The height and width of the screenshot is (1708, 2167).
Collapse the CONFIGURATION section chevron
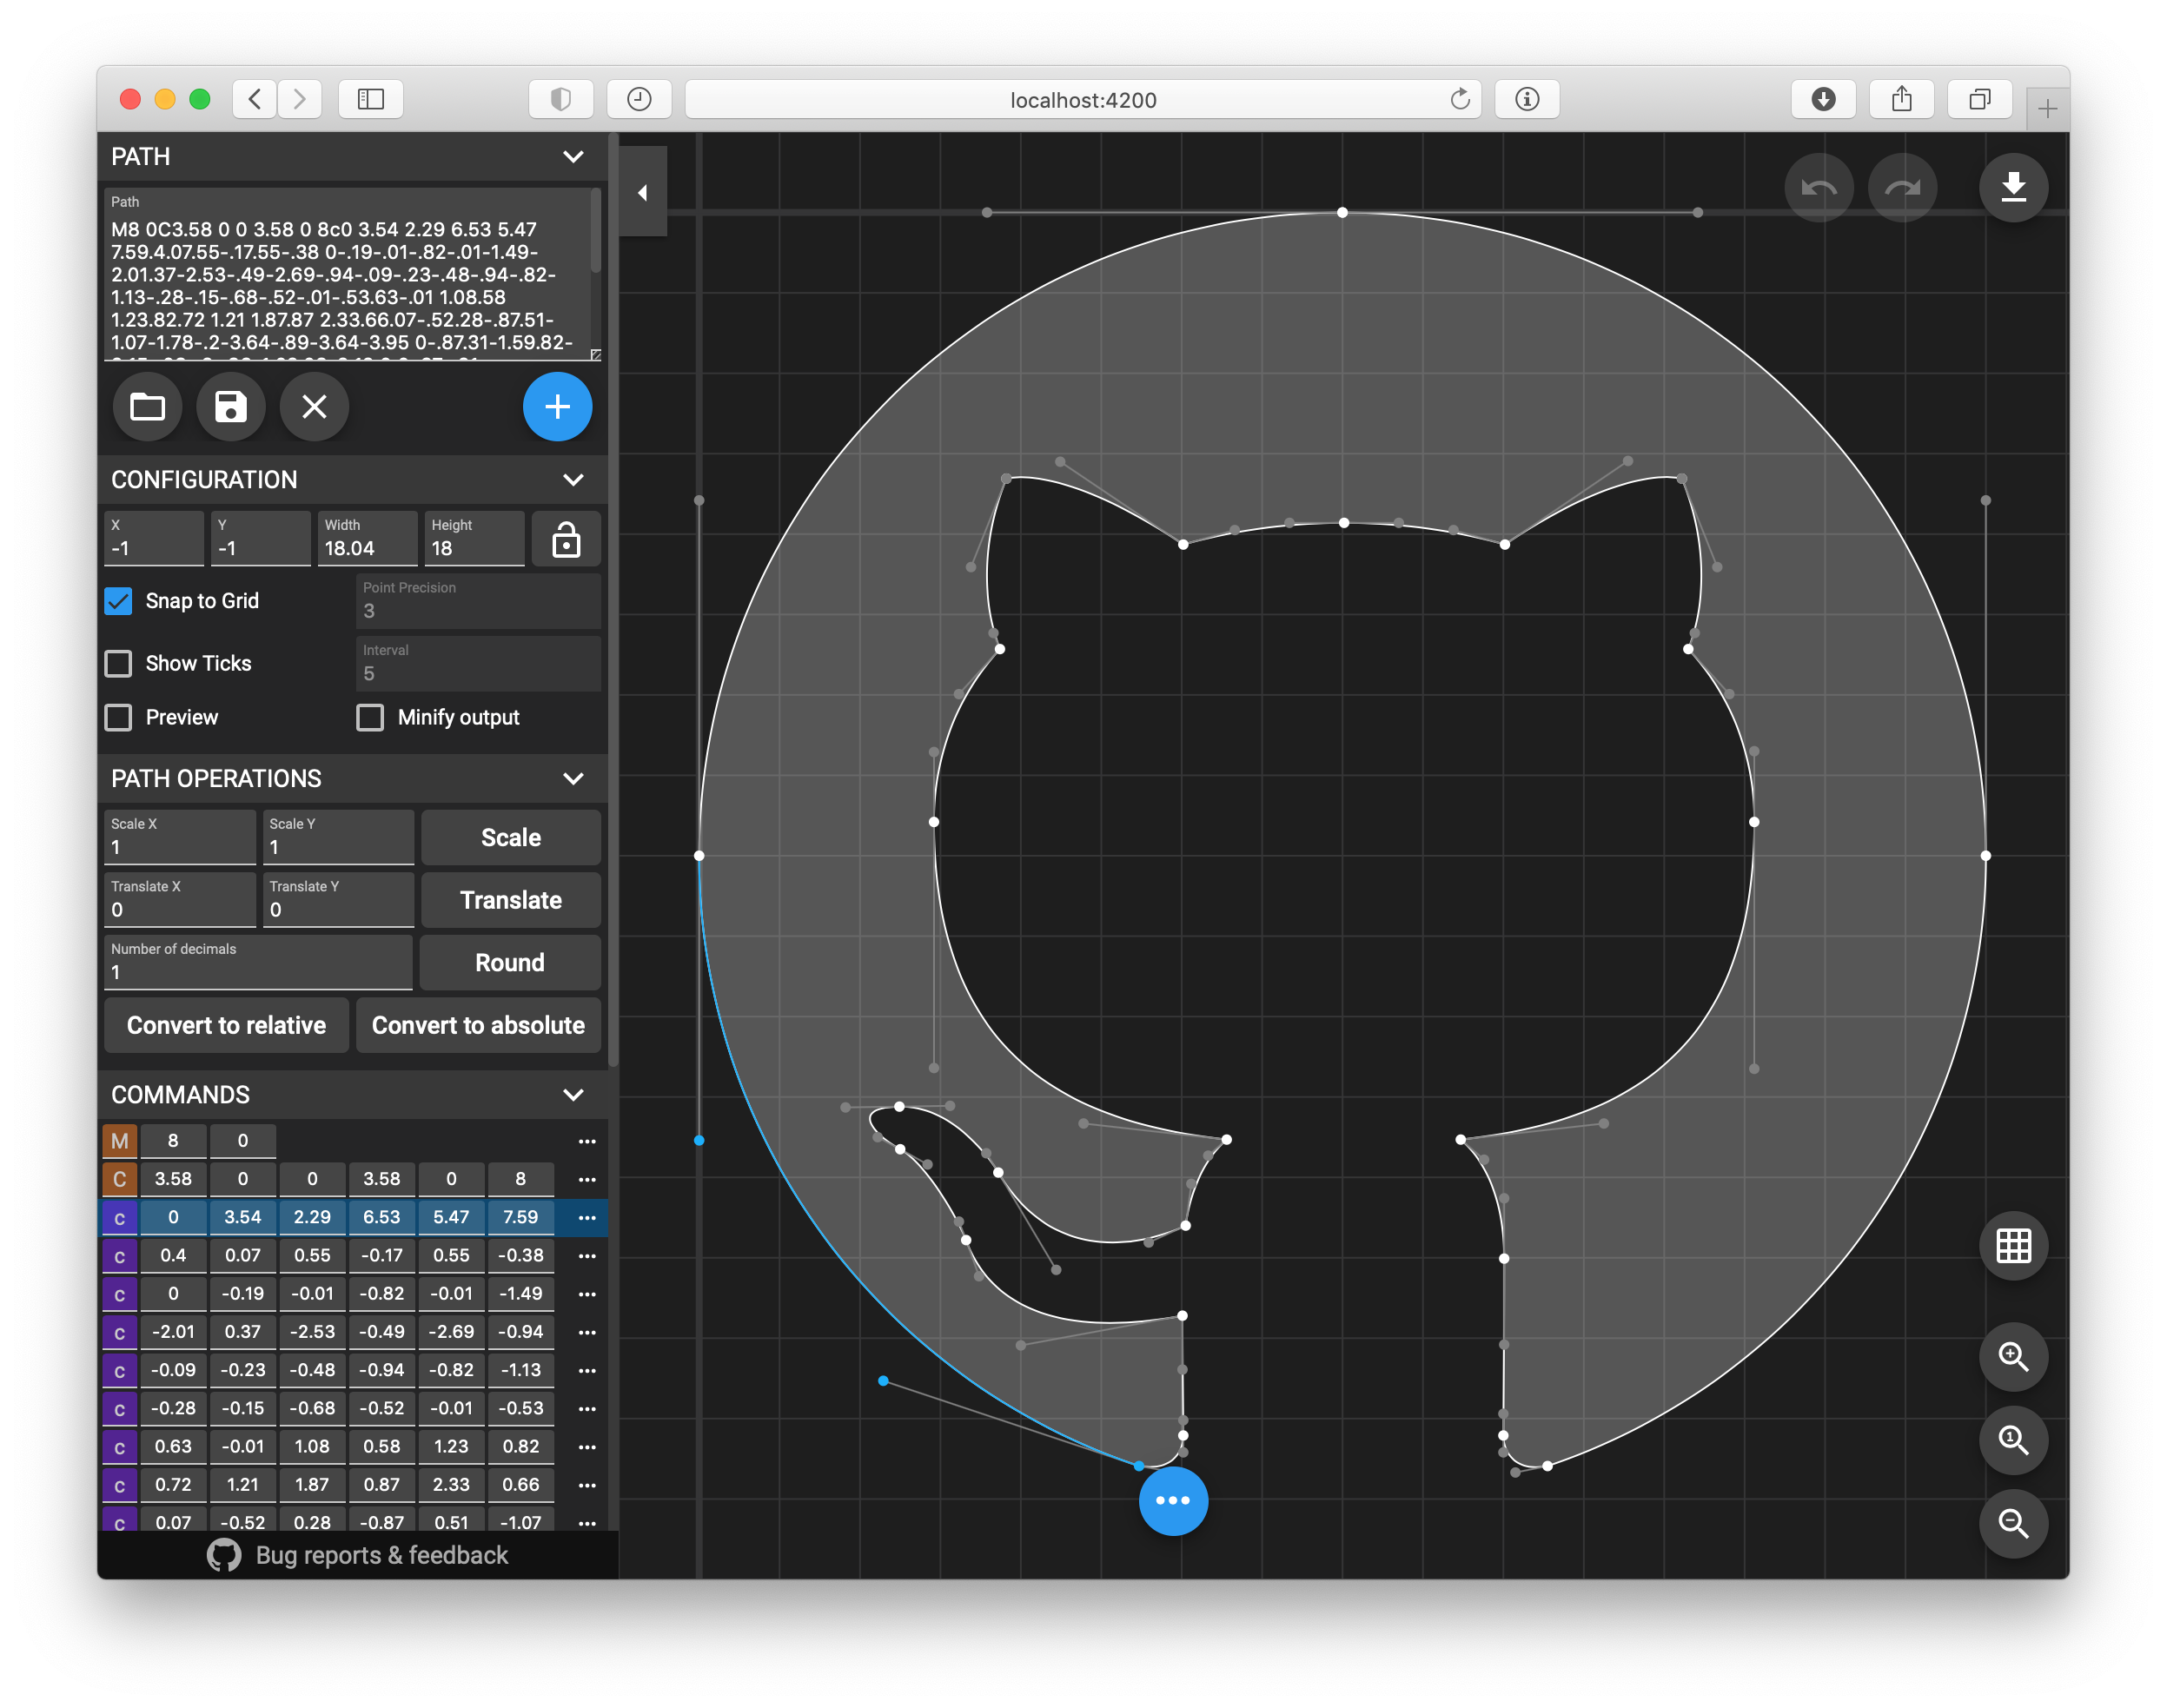click(x=573, y=480)
